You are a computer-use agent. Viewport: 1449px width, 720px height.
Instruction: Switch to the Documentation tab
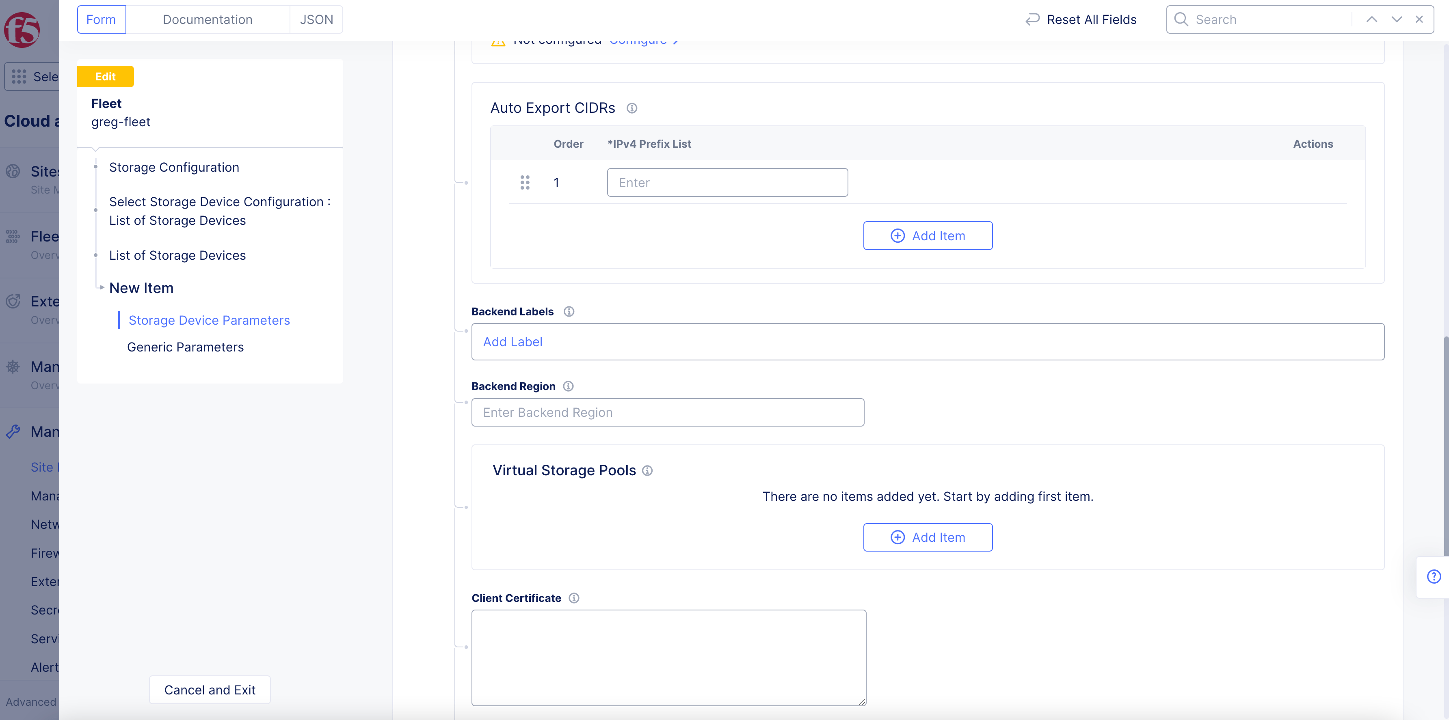[208, 19]
